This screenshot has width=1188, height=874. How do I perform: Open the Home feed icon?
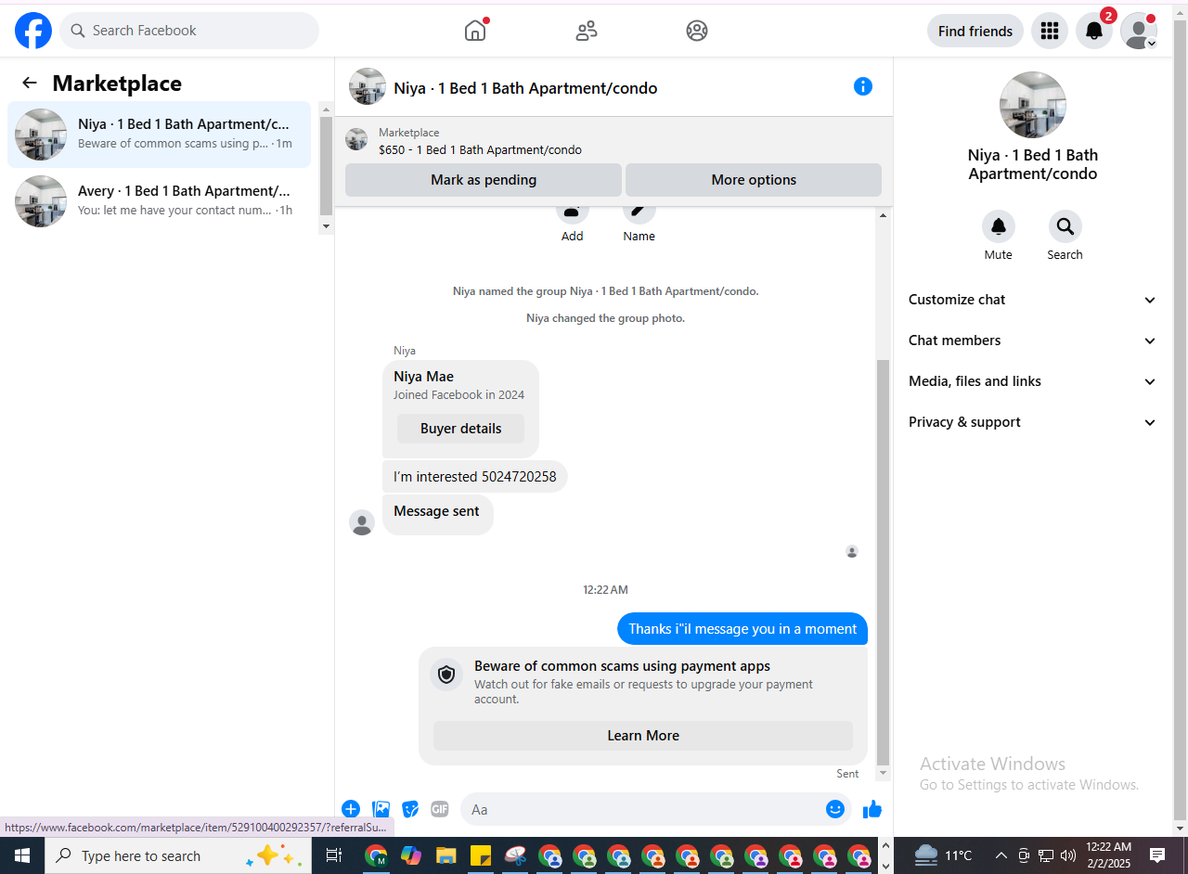475,31
